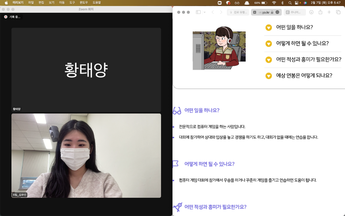
Task: Click the Safari back arrow
Action: (x=213, y=12)
